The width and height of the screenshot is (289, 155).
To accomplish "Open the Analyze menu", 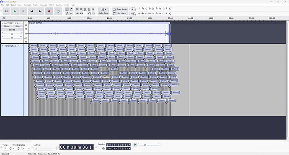I will click(59, 5).
